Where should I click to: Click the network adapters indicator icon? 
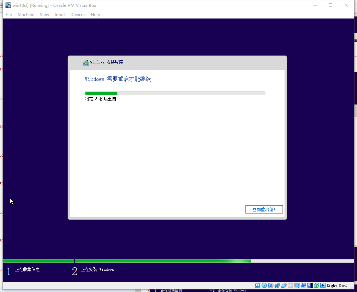pyautogui.click(x=277, y=285)
